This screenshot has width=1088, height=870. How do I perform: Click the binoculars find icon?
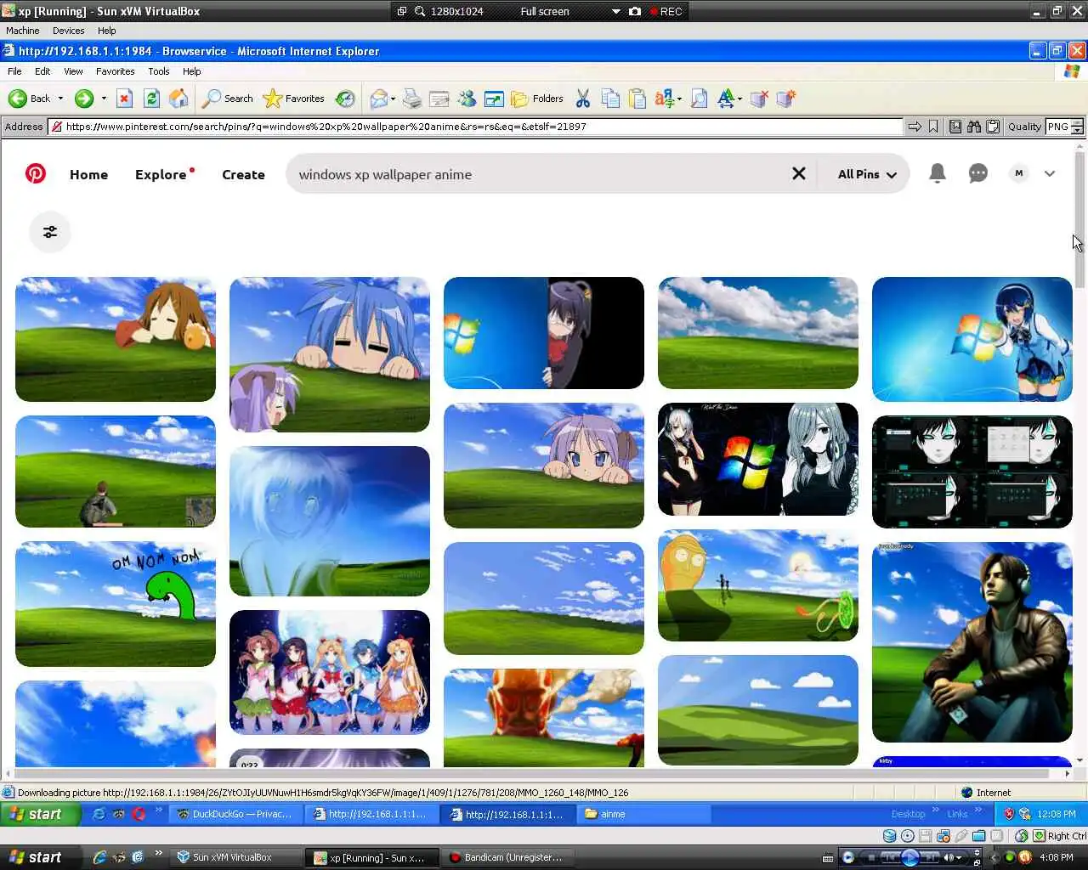pyautogui.click(x=974, y=127)
